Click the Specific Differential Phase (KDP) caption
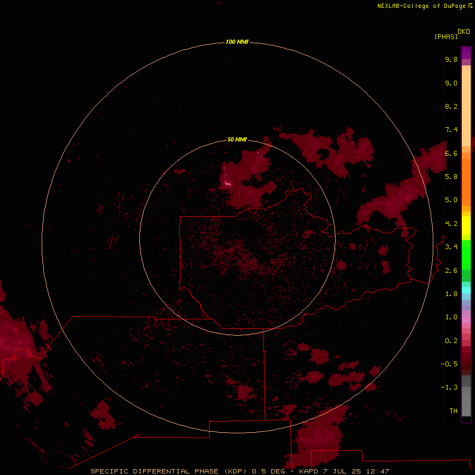475x475 pixels. 168,471
